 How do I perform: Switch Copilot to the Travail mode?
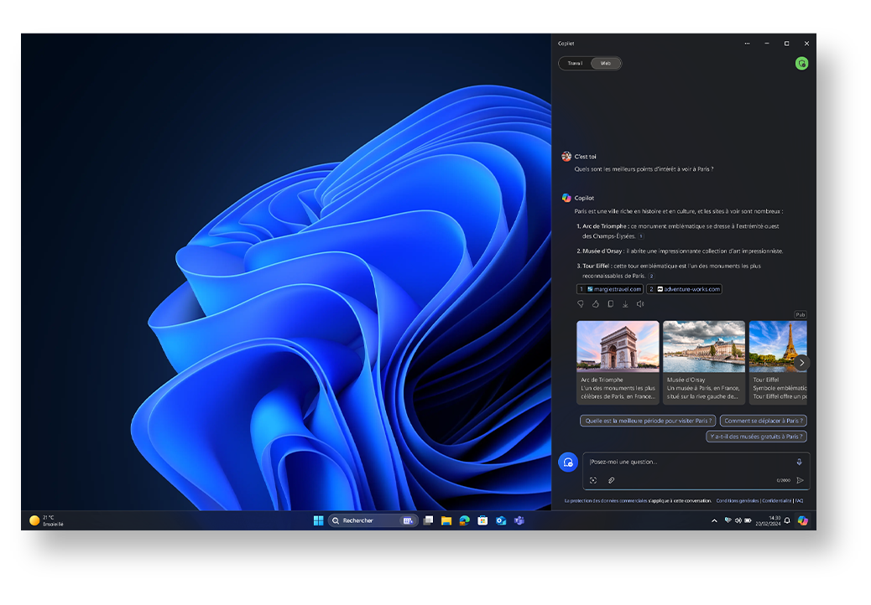pyautogui.click(x=575, y=63)
